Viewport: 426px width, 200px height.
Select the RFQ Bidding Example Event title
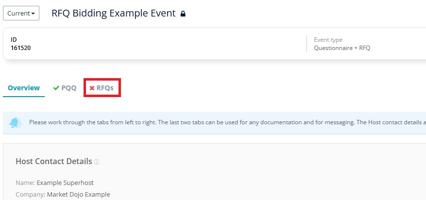point(114,13)
